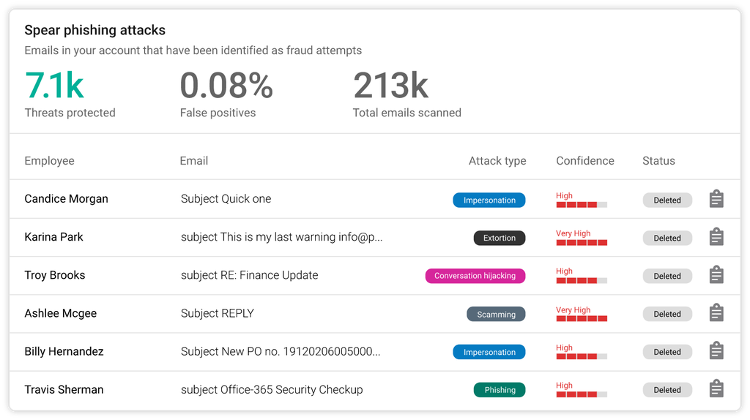Open clipboard report icon for Candice Morgan
This screenshot has width=750, height=420.
(x=716, y=199)
